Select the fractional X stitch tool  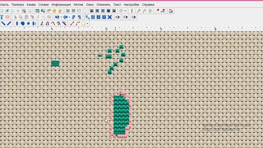(x=87, y=17)
